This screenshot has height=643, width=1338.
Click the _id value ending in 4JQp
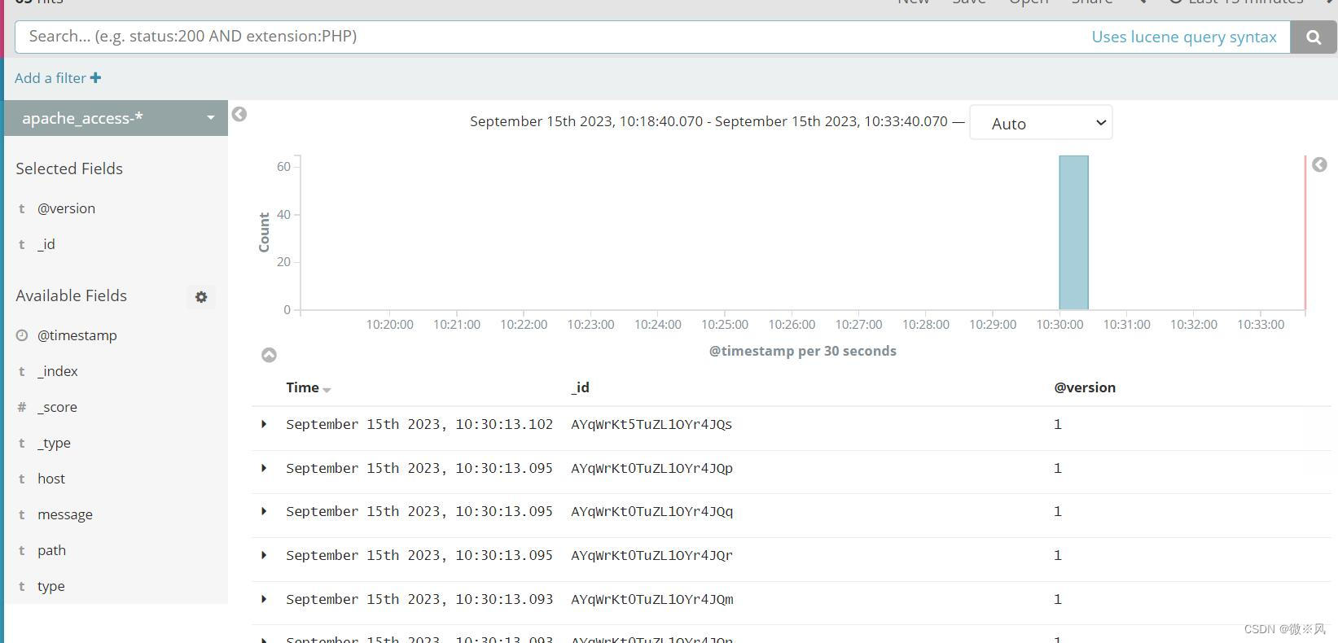pos(651,468)
